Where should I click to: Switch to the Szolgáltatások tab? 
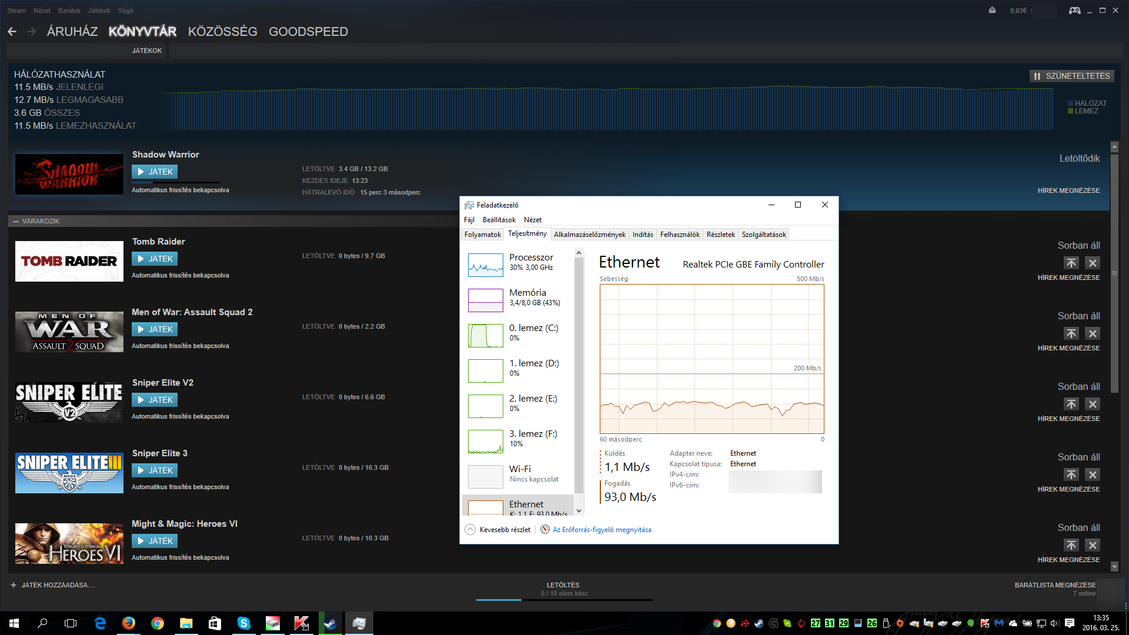pyautogui.click(x=764, y=234)
